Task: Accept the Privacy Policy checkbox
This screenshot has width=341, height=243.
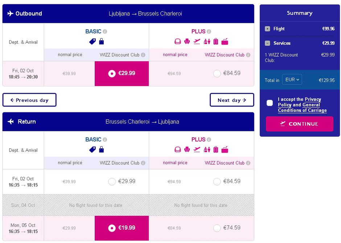Action: pyautogui.click(x=270, y=103)
